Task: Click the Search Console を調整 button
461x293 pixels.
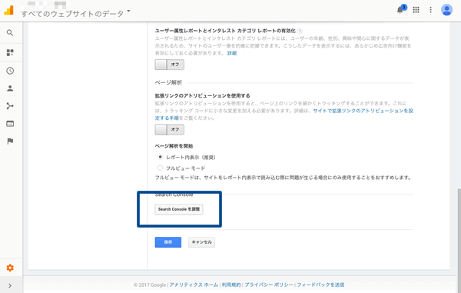Action: coord(179,209)
